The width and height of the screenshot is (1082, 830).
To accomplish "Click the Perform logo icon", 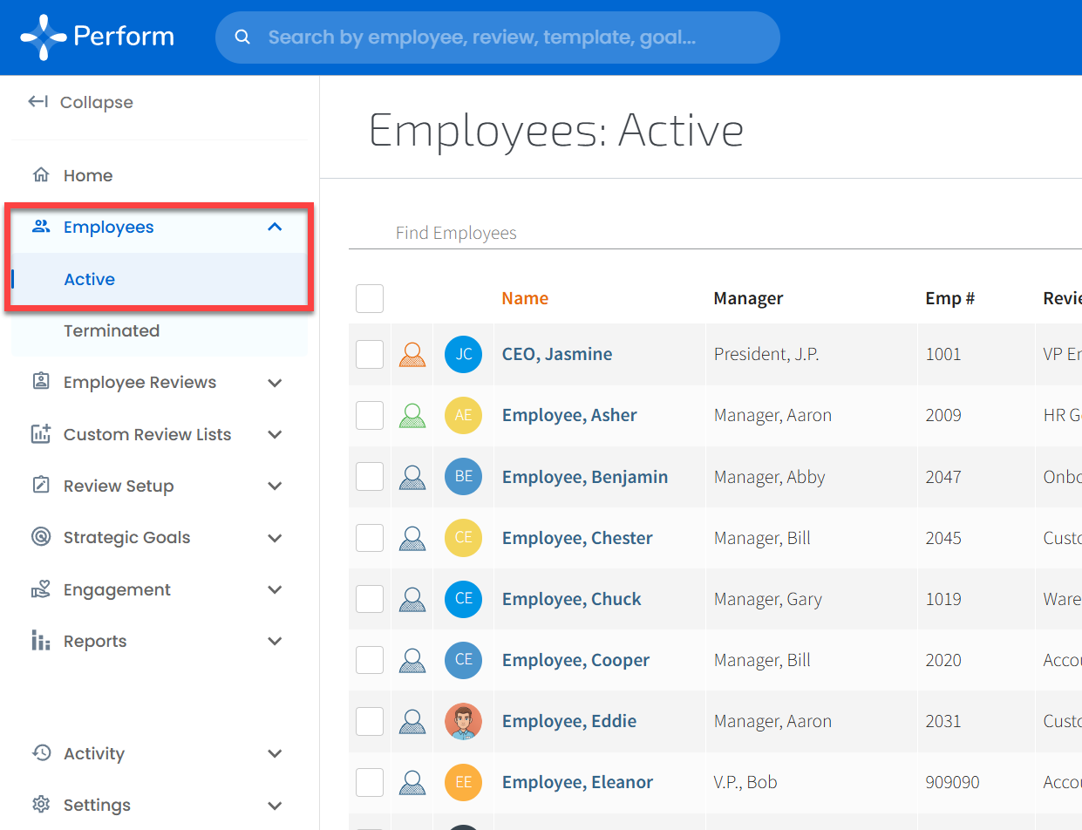I will pyautogui.click(x=44, y=37).
